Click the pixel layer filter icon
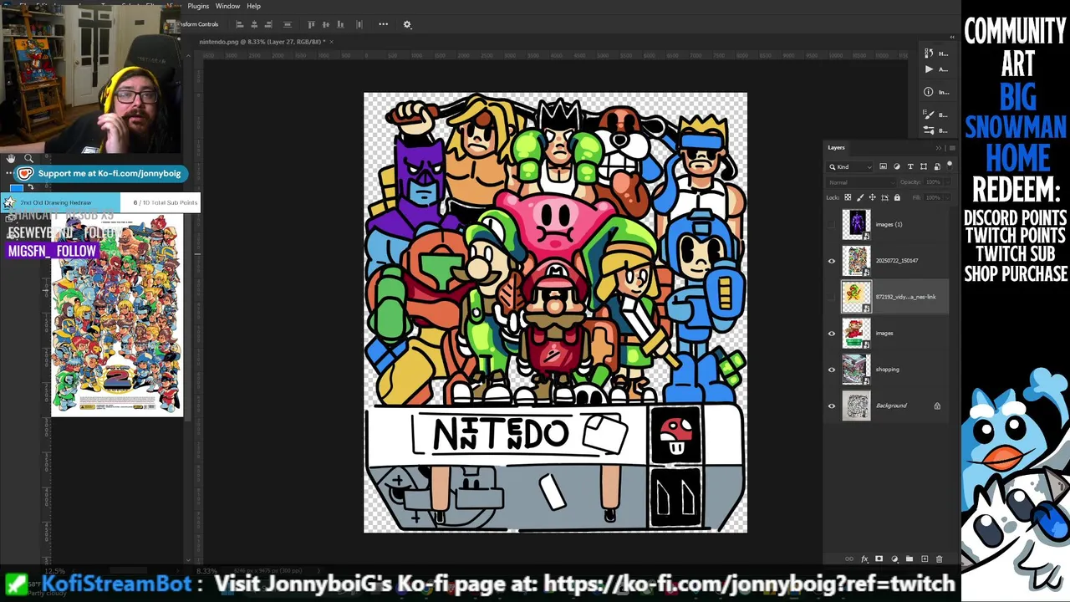Screen dimensions: 1070x602 pos(883,166)
